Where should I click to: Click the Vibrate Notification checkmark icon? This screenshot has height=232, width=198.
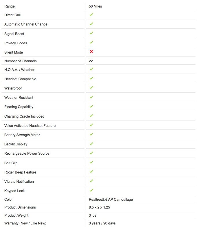(91, 181)
